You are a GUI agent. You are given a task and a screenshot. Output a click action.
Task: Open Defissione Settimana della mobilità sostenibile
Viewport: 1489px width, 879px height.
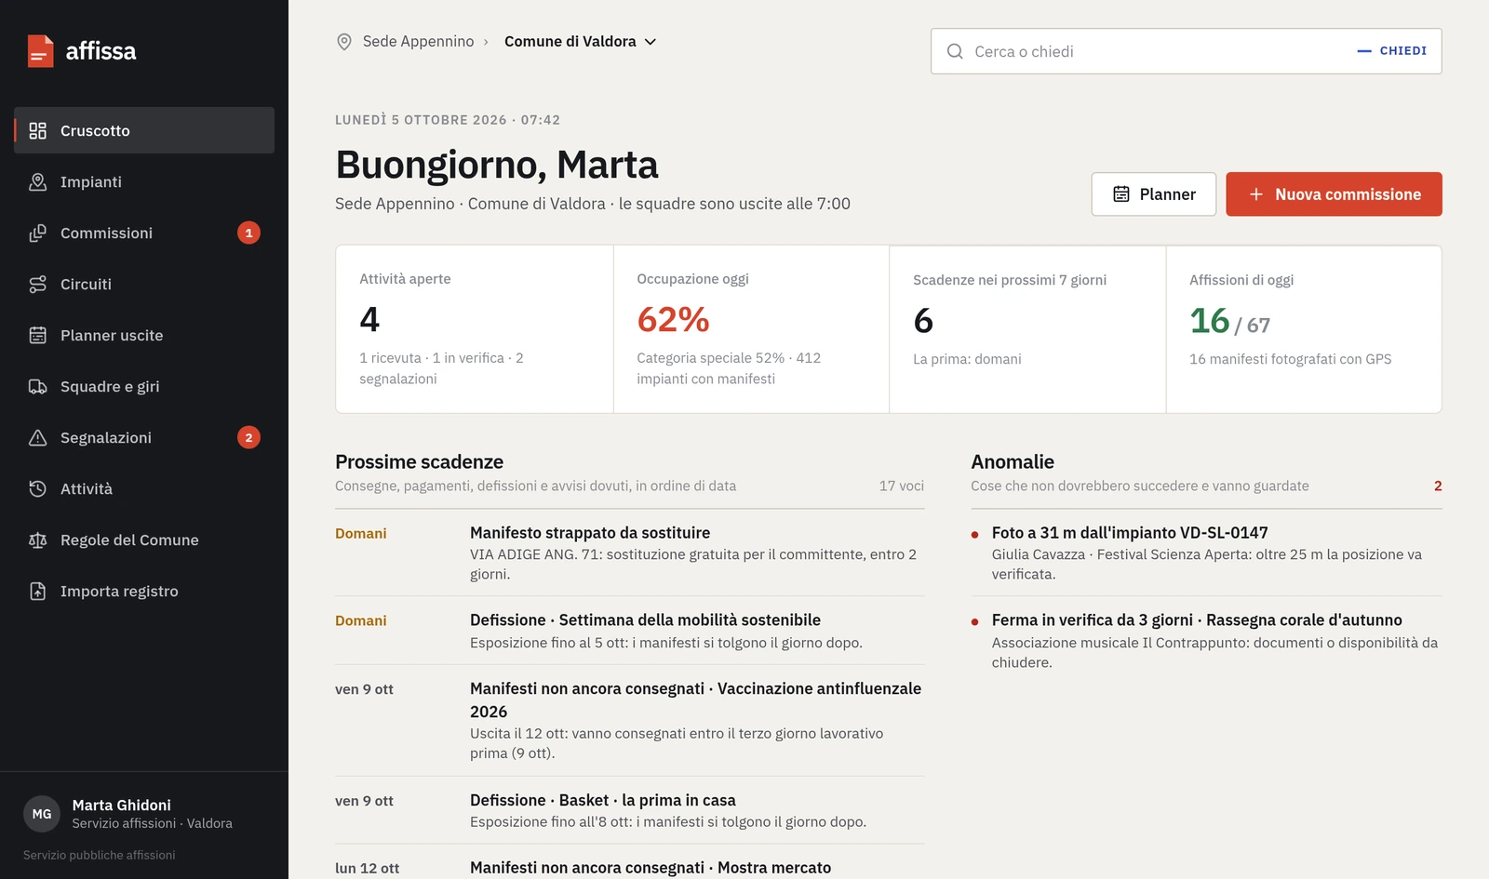click(x=630, y=631)
